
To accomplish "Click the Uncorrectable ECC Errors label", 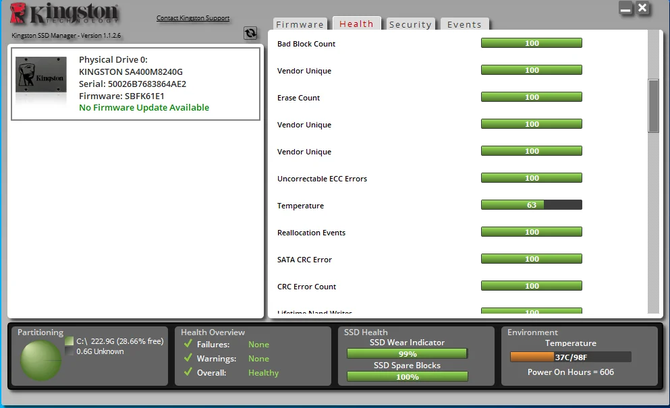I will point(322,179).
